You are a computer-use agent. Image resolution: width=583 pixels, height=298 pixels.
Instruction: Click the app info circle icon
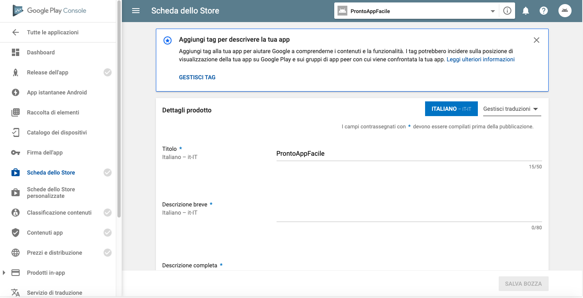click(x=507, y=11)
